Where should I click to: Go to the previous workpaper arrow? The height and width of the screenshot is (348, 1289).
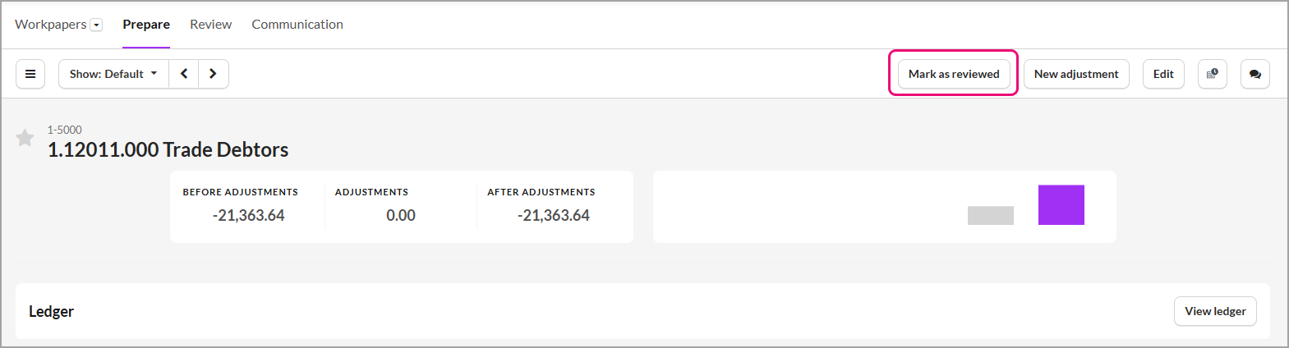click(x=184, y=74)
